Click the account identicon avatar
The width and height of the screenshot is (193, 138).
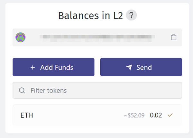[21, 37]
